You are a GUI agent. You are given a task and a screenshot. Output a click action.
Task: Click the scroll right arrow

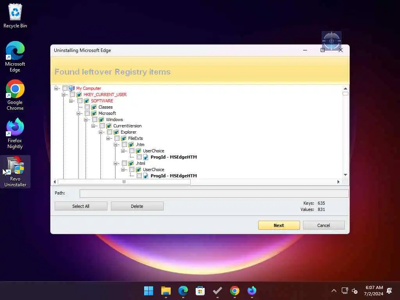pos(338,182)
